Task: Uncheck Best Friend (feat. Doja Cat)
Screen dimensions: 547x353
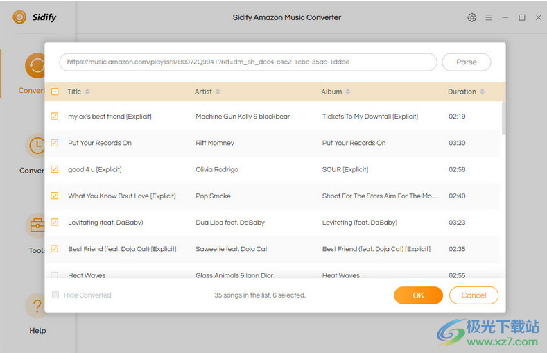Action: (54, 249)
